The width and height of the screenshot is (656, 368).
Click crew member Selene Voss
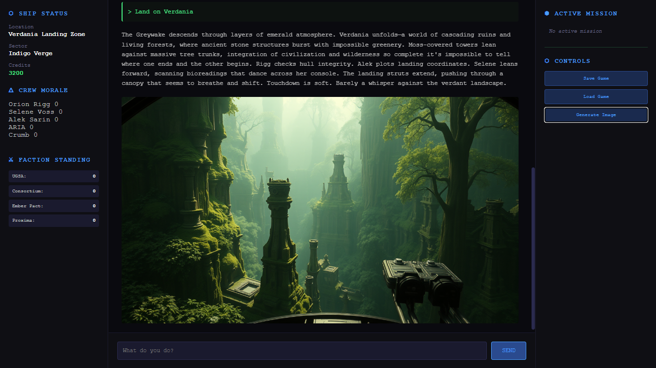36,112
